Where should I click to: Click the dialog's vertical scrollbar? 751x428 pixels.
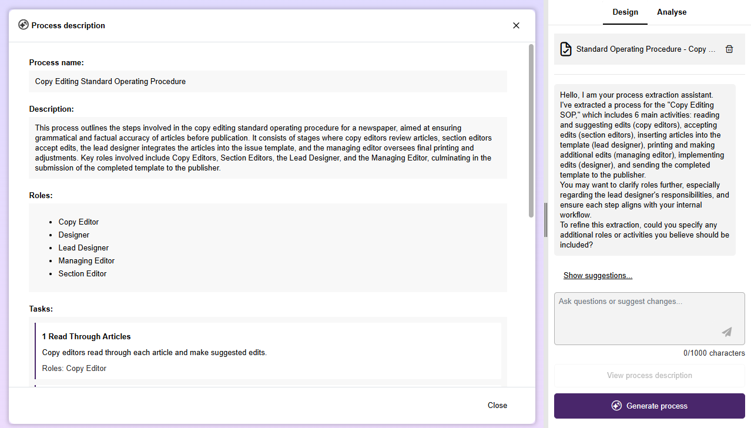[x=531, y=131]
